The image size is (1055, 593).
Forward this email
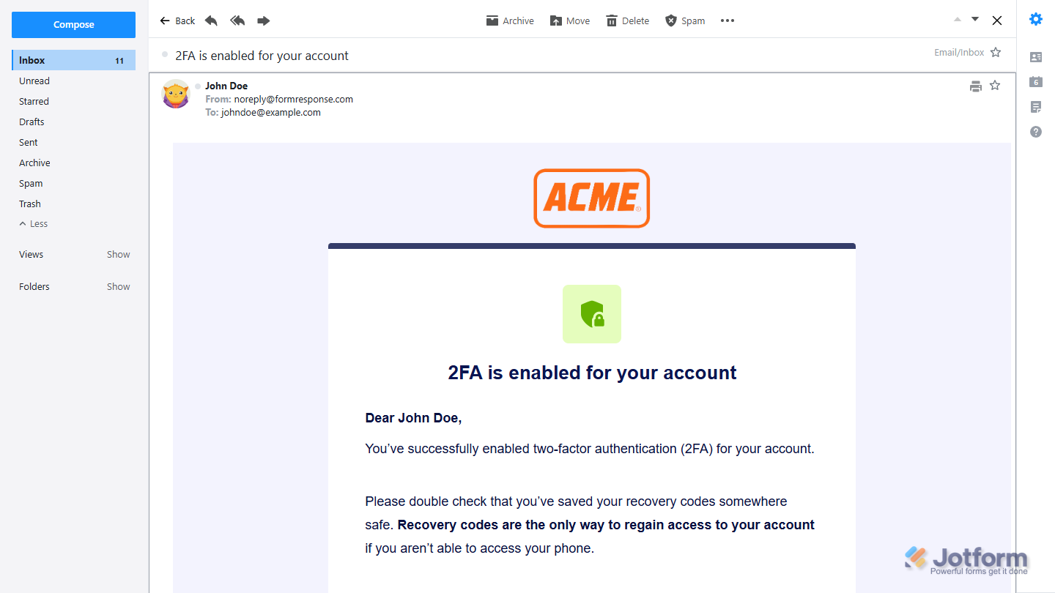coord(264,20)
